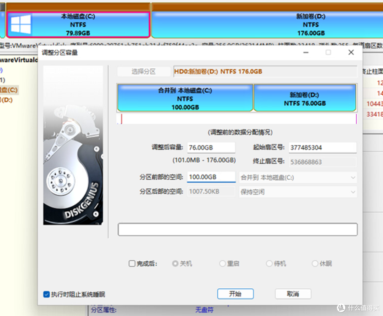
Task: Click the 分区前部的空间 field 100.00GB
Action: pos(211,177)
